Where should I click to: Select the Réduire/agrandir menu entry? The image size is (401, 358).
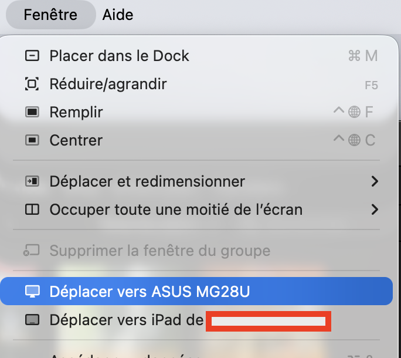[x=108, y=84]
